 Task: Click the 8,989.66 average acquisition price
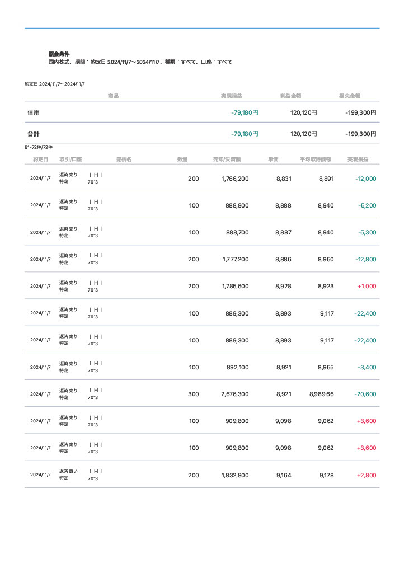[321, 394]
